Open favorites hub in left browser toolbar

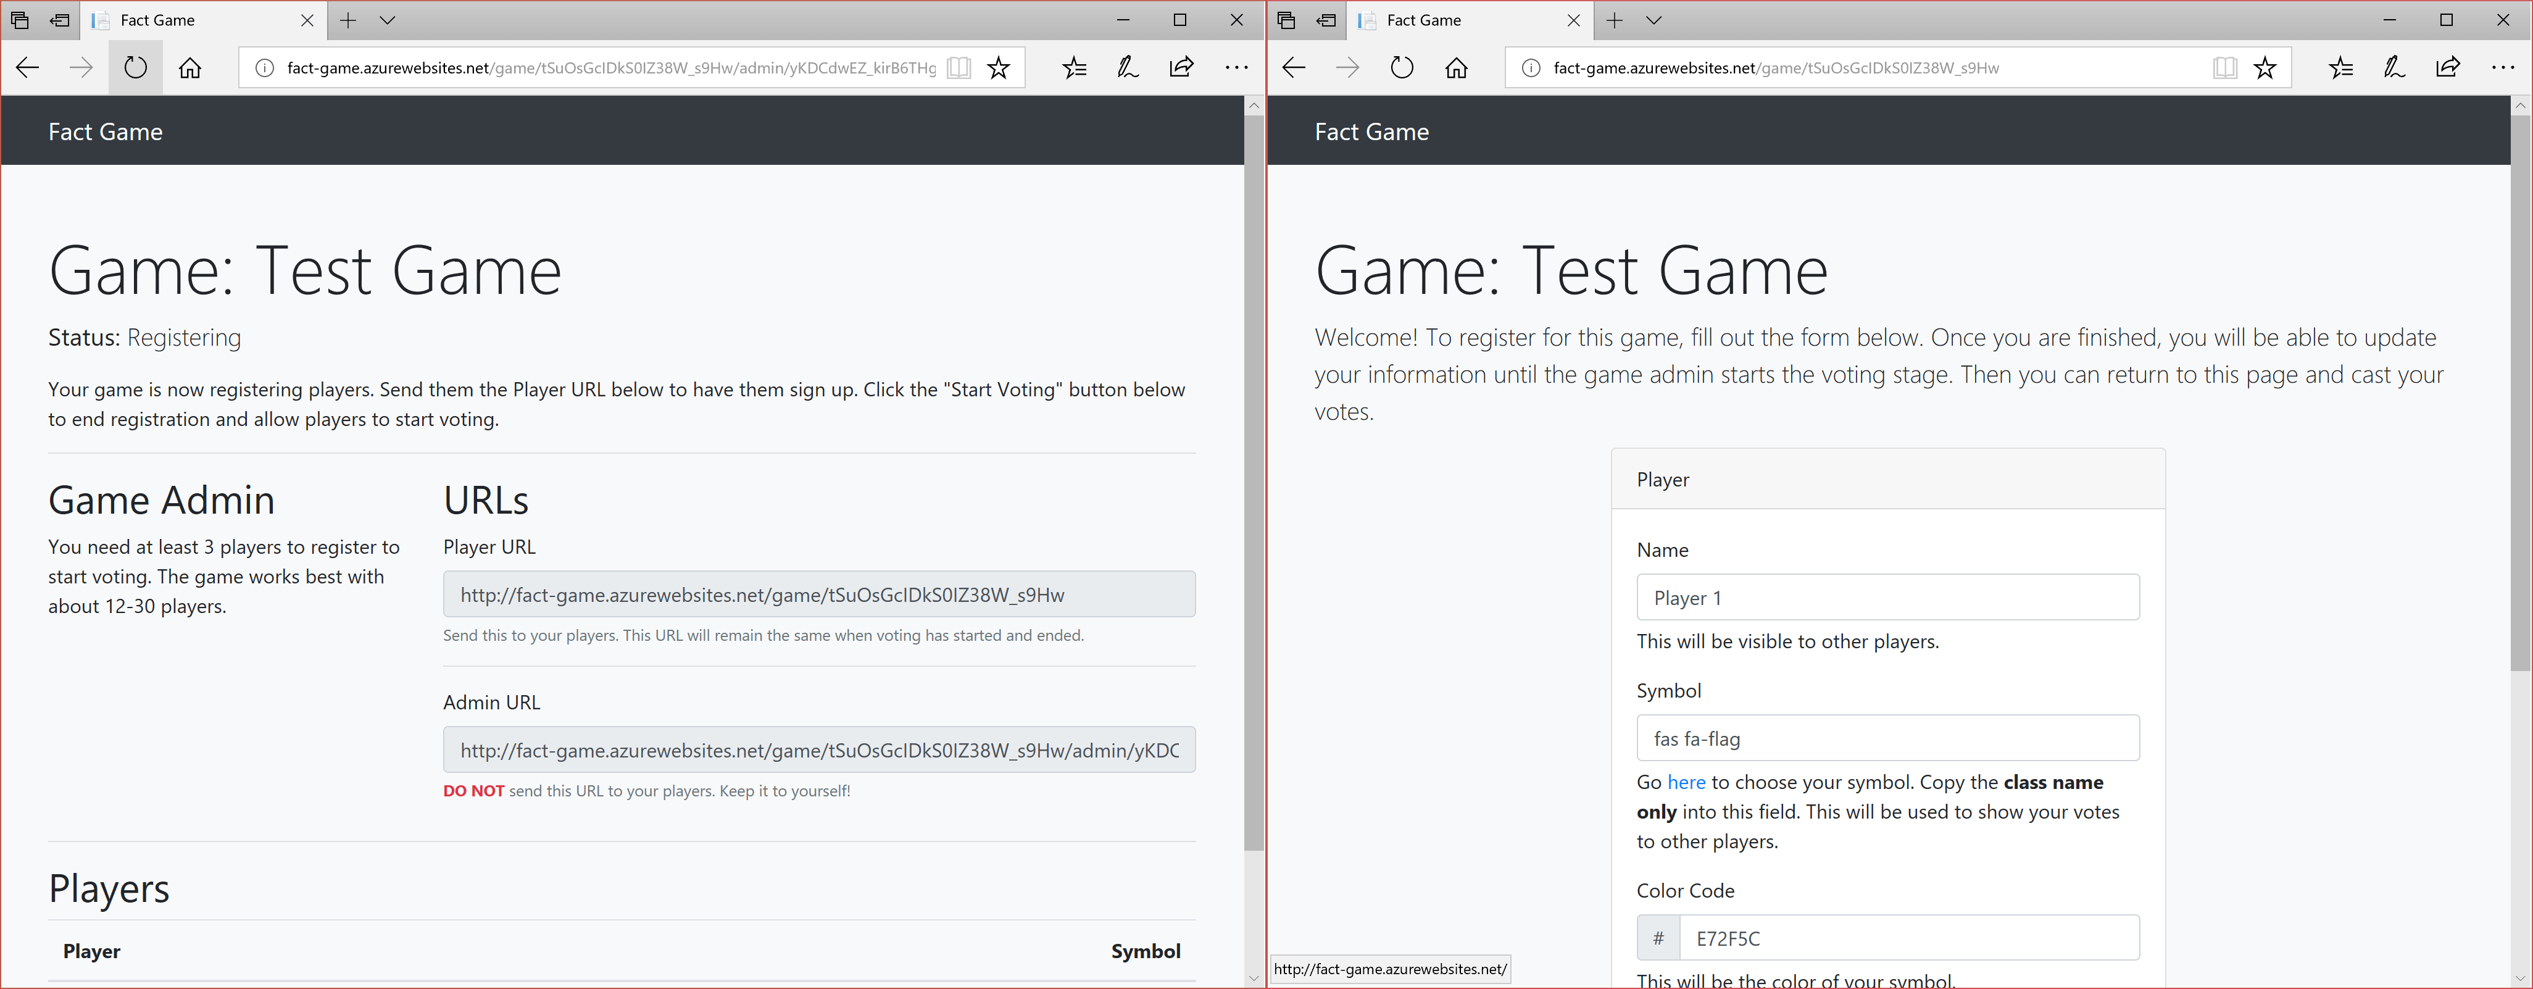point(1075,68)
